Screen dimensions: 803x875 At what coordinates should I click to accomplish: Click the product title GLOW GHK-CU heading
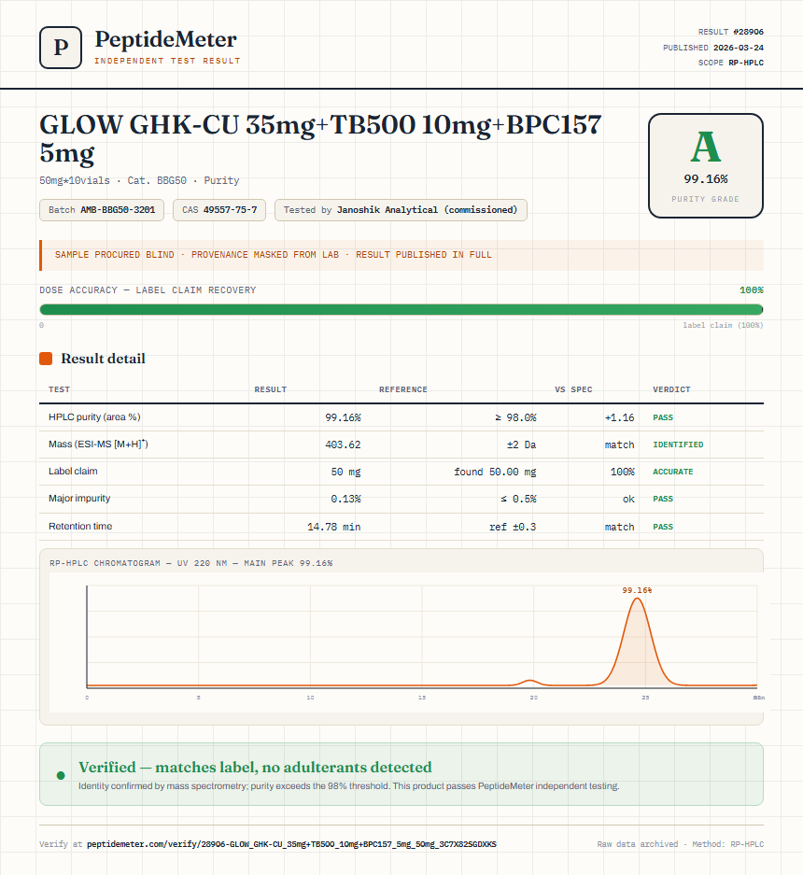pos(320,138)
